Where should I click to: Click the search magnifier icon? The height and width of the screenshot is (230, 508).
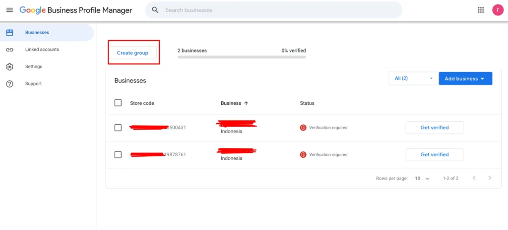click(155, 10)
